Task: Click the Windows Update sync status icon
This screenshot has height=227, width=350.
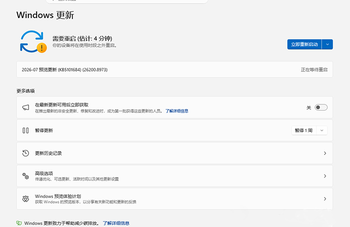Action: coord(33,41)
